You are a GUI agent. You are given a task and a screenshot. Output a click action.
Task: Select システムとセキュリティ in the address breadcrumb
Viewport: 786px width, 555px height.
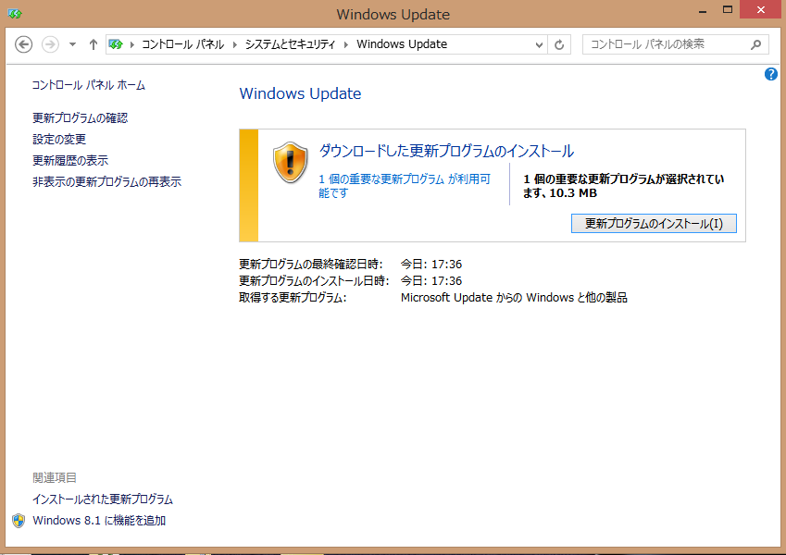[290, 44]
